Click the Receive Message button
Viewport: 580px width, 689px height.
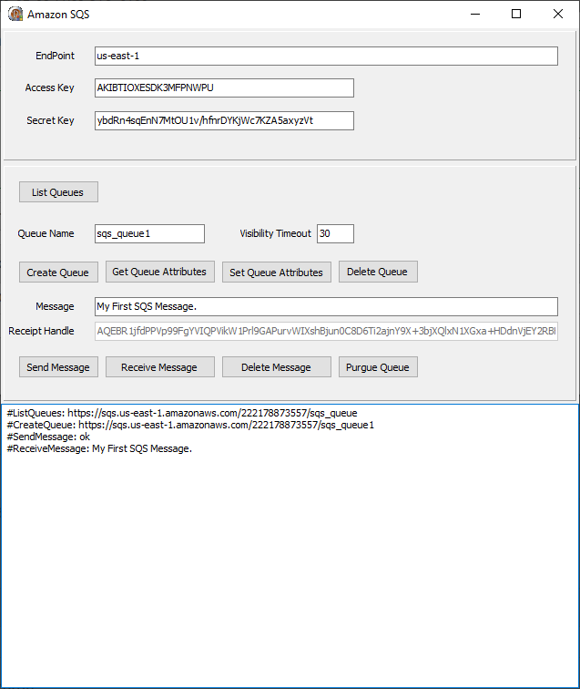coord(160,367)
